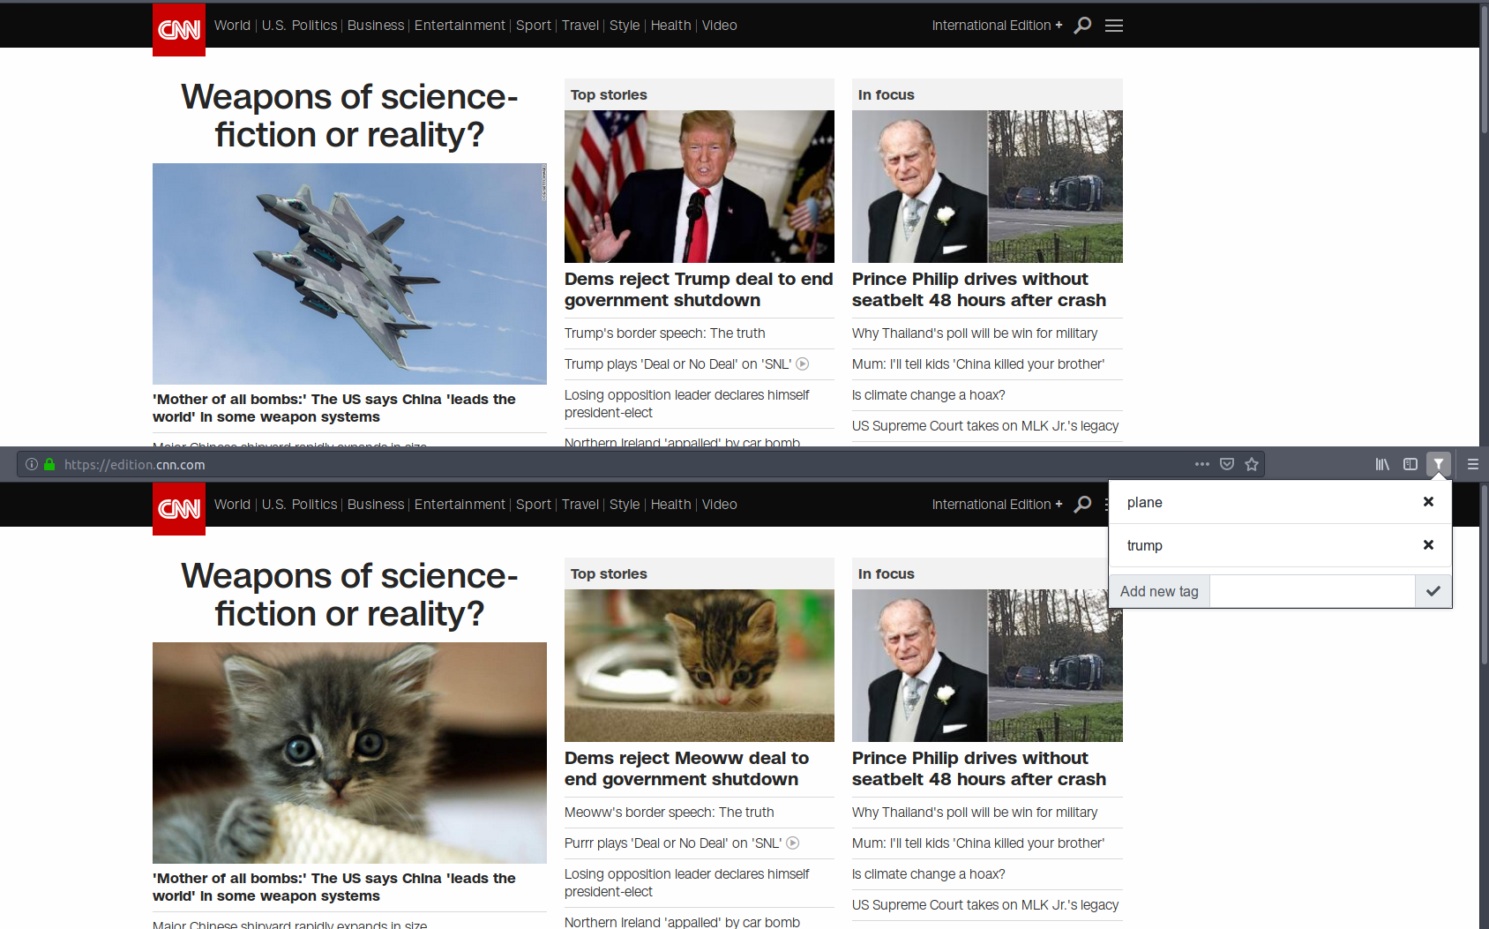The image size is (1489, 929).
Task: Click the Prince Philip photo beside the tabby kitten
Action: point(987,665)
